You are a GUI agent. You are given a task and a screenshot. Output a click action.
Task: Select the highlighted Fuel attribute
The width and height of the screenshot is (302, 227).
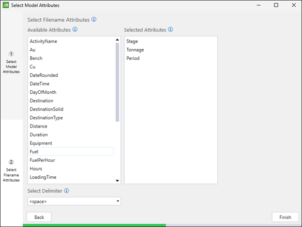click(71, 152)
